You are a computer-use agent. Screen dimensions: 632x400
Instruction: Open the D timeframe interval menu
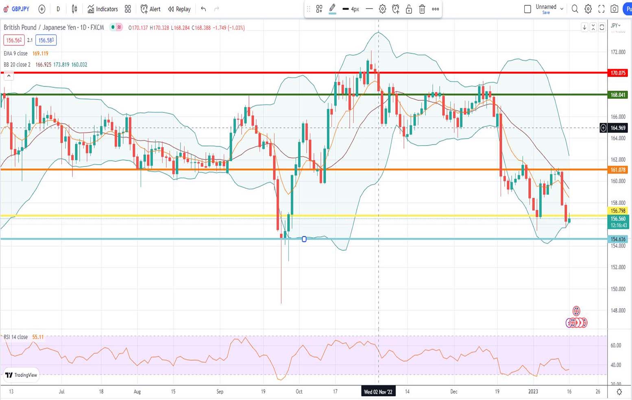[x=58, y=9]
